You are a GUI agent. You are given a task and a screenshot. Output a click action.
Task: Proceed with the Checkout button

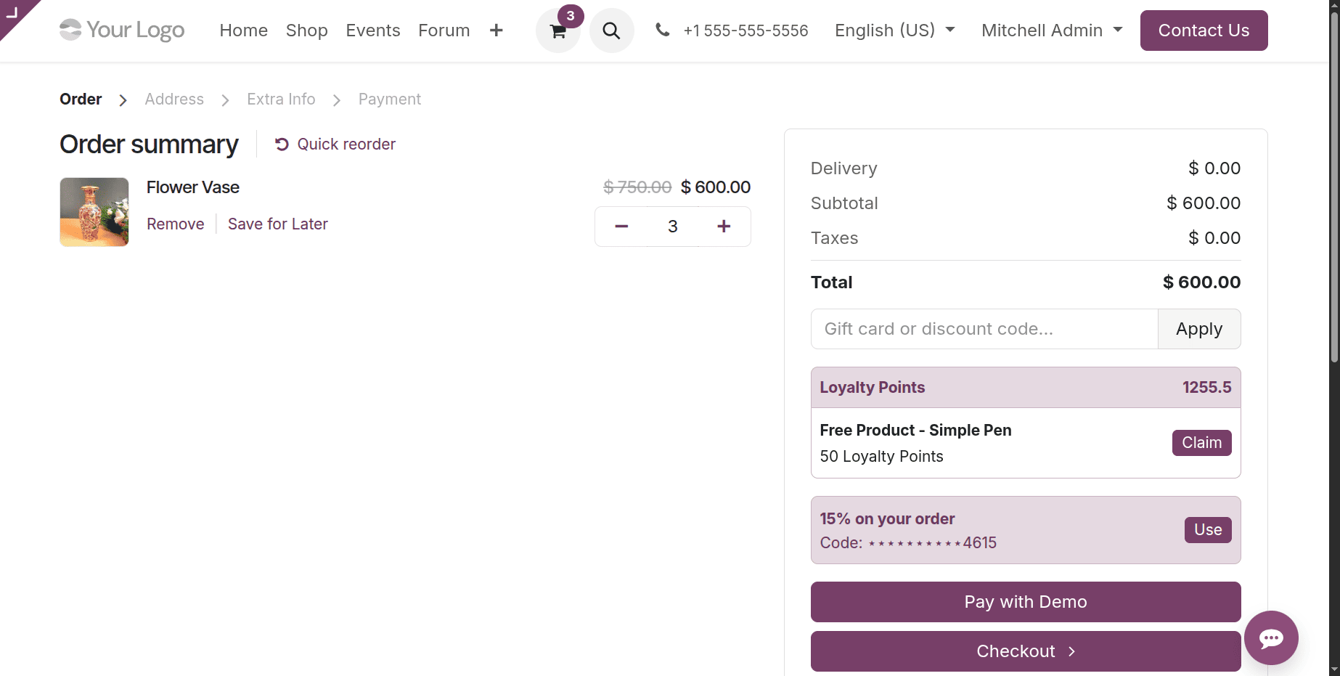[1026, 651]
